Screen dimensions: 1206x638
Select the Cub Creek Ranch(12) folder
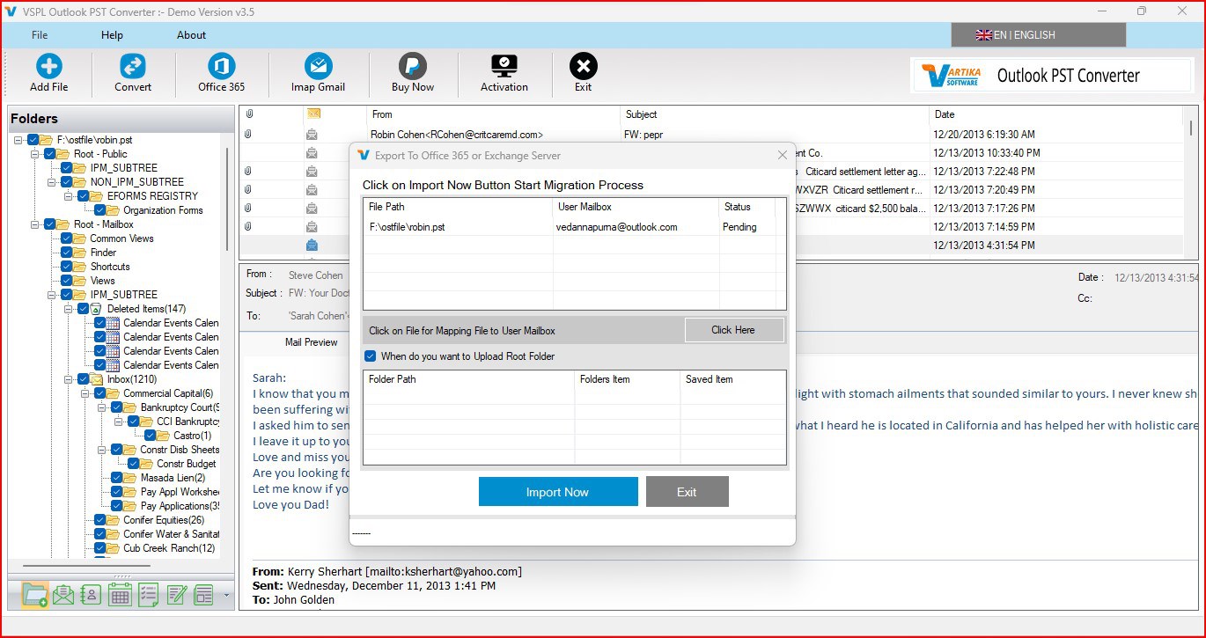(x=169, y=548)
